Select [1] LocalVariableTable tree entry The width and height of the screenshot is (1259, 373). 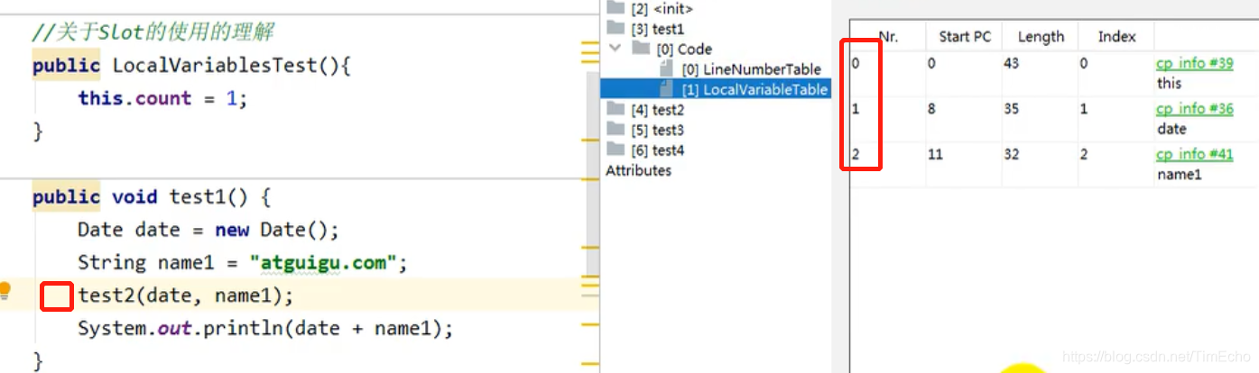coord(754,89)
